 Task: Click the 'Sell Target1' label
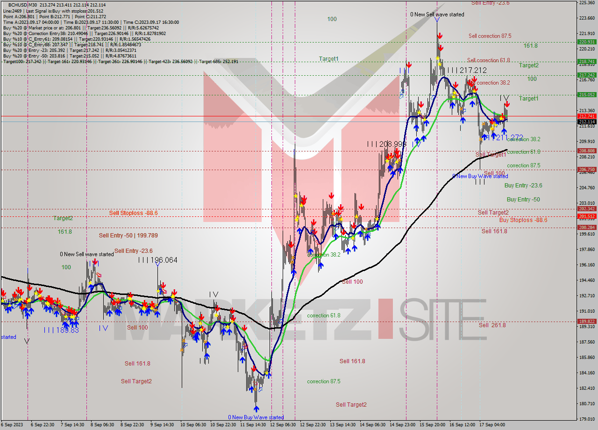coord(491,155)
